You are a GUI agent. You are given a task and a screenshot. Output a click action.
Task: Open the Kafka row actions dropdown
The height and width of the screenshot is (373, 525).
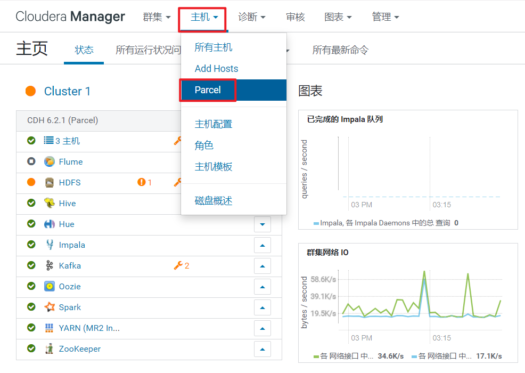coord(262,266)
